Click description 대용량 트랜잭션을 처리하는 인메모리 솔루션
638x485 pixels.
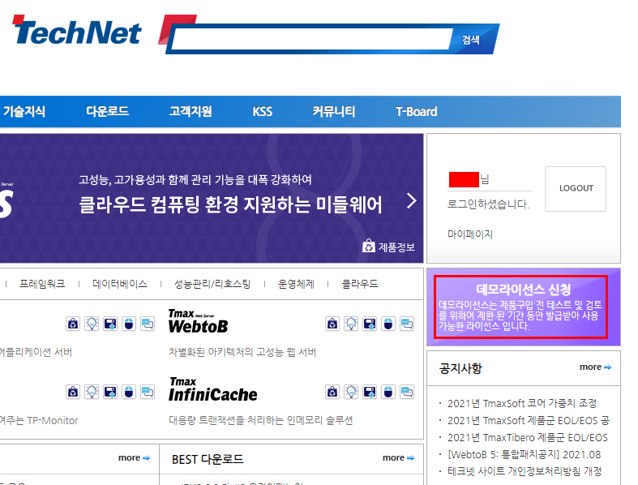pyautogui.click(x=260, y=420)
